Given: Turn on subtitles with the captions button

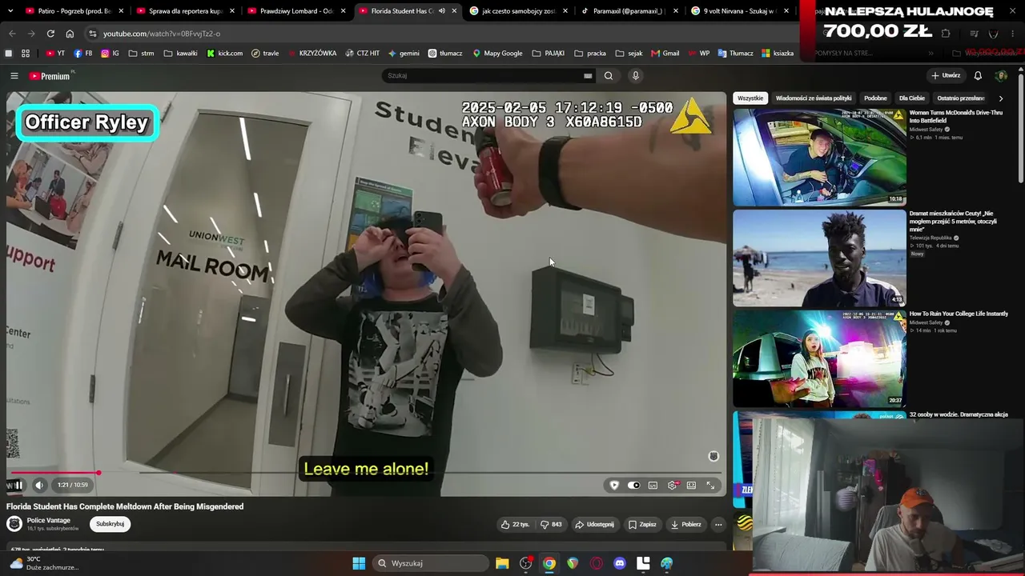Looking at the screenshot, I should tap(653, 485).
